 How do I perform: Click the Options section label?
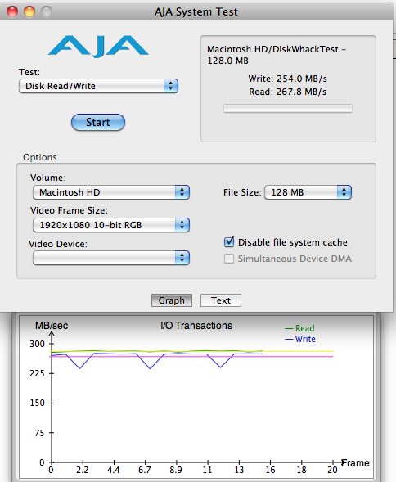[x=40, y=157]
